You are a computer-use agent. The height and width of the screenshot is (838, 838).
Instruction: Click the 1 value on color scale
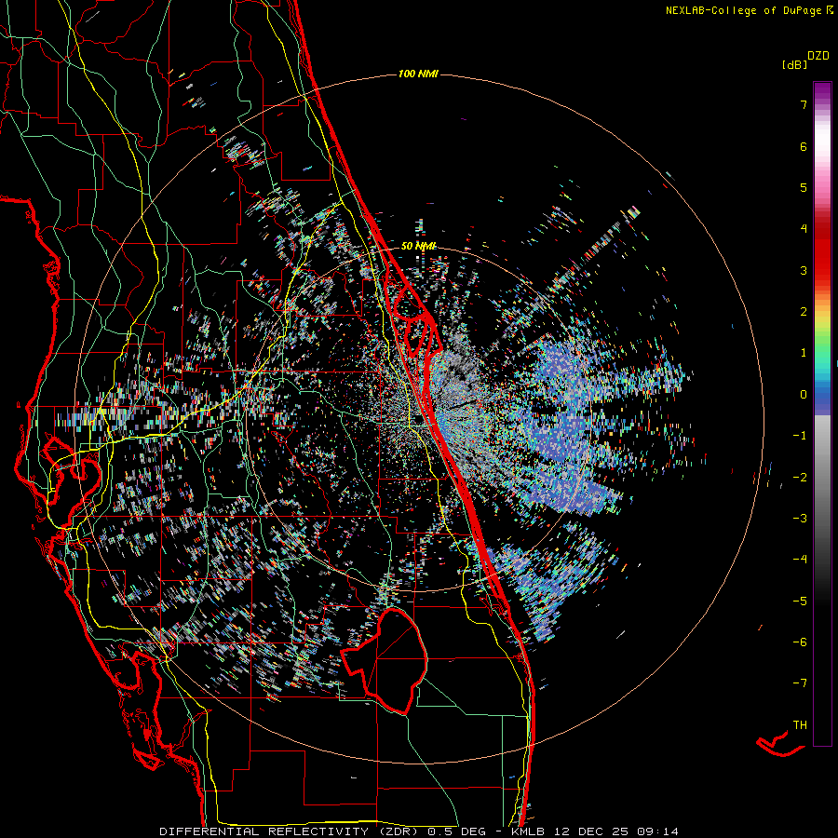(x=804, y=353)
